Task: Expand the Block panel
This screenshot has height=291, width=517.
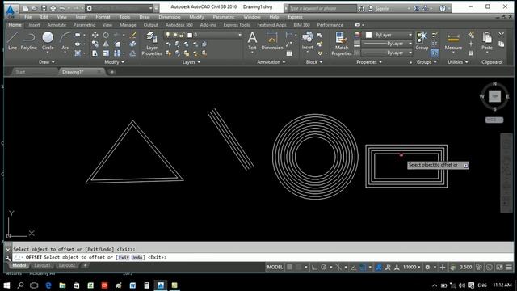Action: (x=314, y=62)
